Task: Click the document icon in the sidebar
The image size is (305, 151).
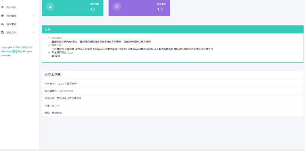Action: point(3,32)
